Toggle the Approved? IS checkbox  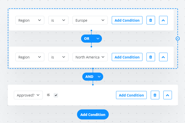click(x=56, y=95)
